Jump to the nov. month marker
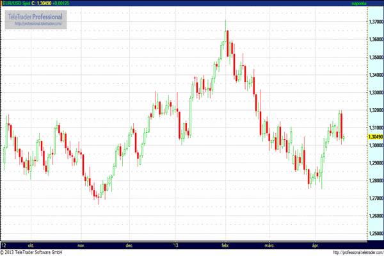 tap(81, 245)
